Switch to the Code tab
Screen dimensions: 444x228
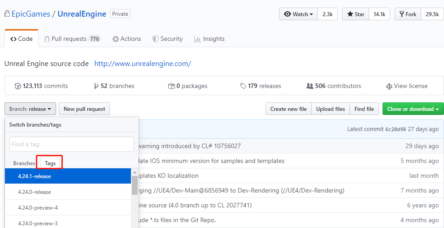point(22,39)
